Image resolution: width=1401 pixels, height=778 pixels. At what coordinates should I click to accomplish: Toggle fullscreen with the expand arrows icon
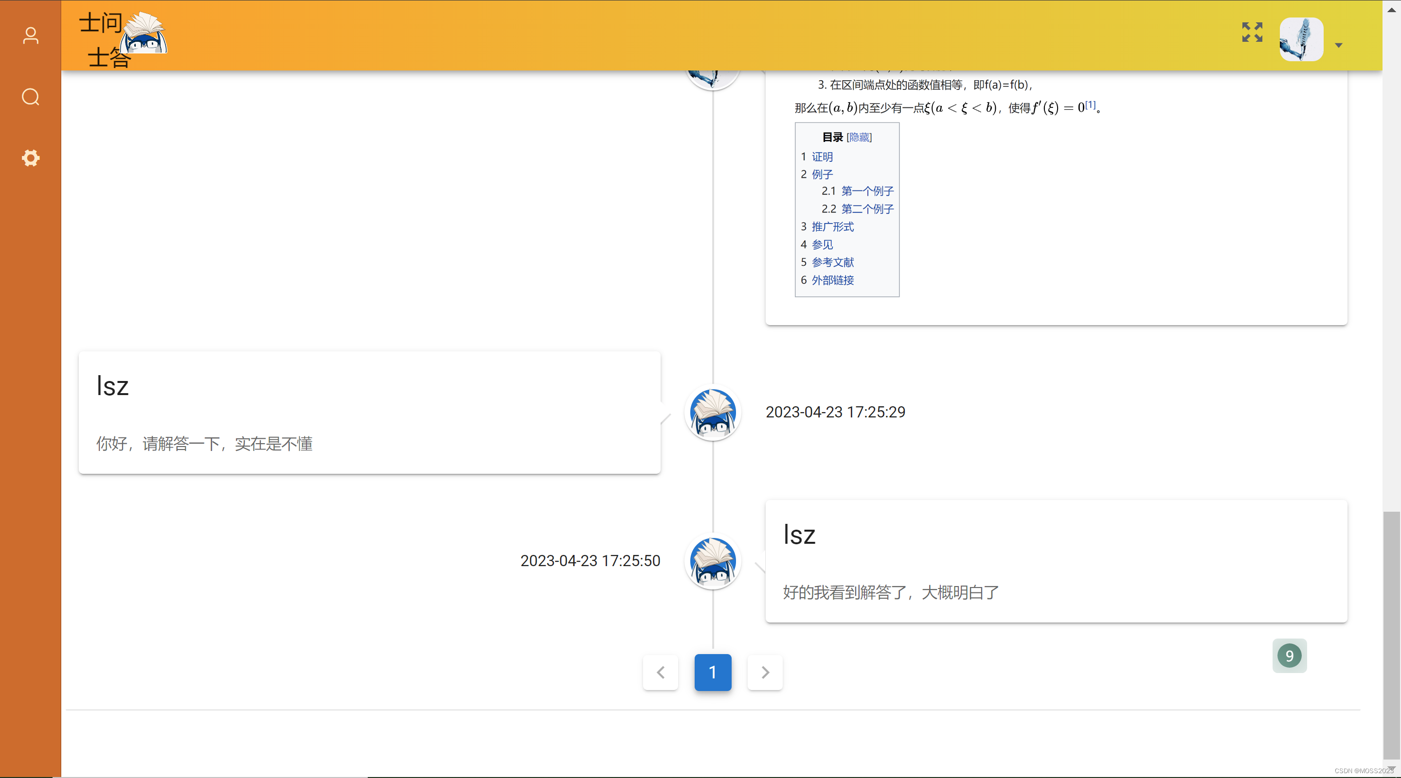point(1252,32)
